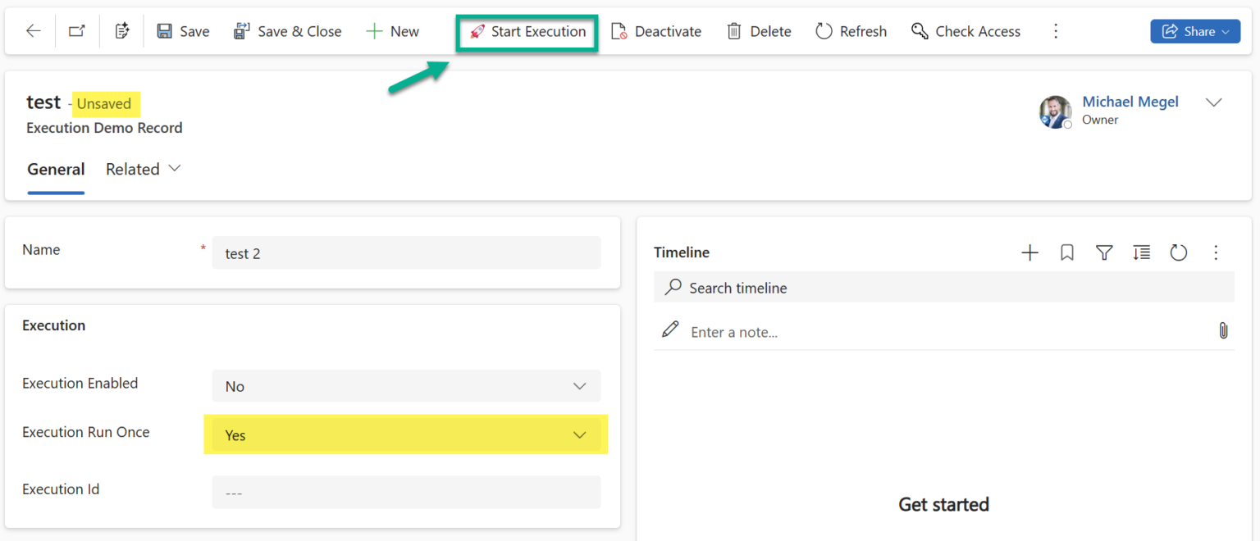Refresh the timeline with circular arrow
This screenshot has height=541, width=1260.
pos(1179,252)
